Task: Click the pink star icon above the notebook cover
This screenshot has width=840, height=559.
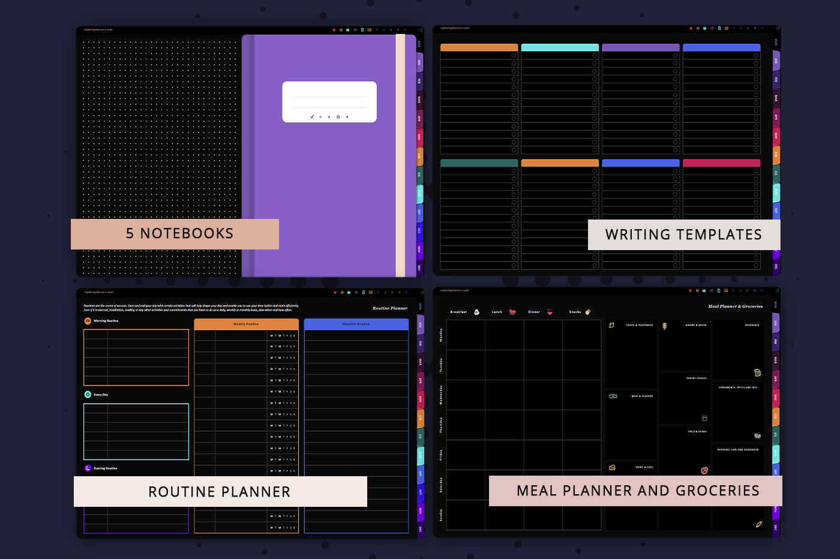Action: point(334,30)
